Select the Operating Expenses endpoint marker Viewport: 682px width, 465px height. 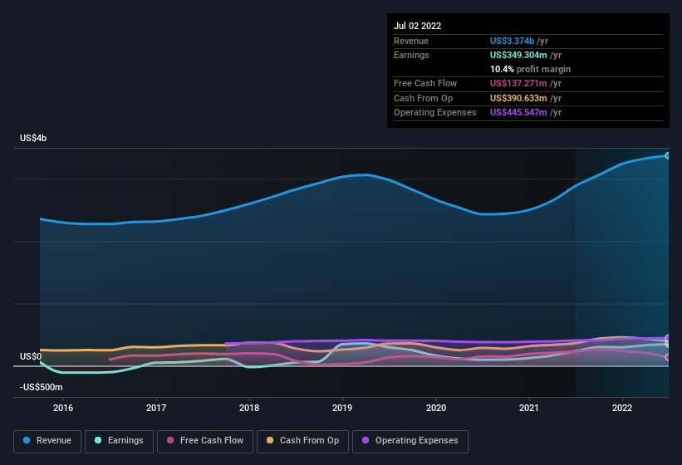(667, 338)
